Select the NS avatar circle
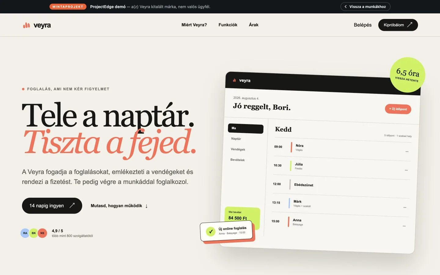The width and height of the screenshot is (440, 275). click(x=42, y=233)
